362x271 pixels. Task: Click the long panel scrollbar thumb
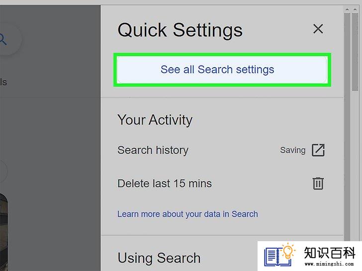347,127
